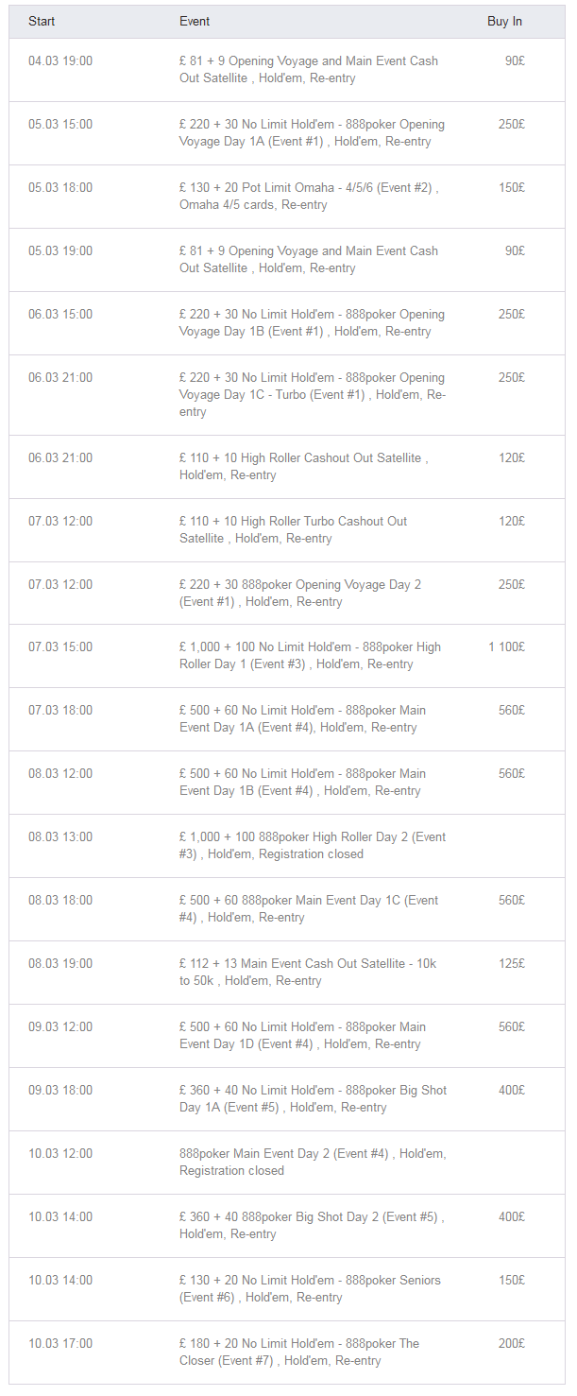Open The Closer Event #7 entry
Viewport: 577px width, 1396px height.
point(298,1352)
